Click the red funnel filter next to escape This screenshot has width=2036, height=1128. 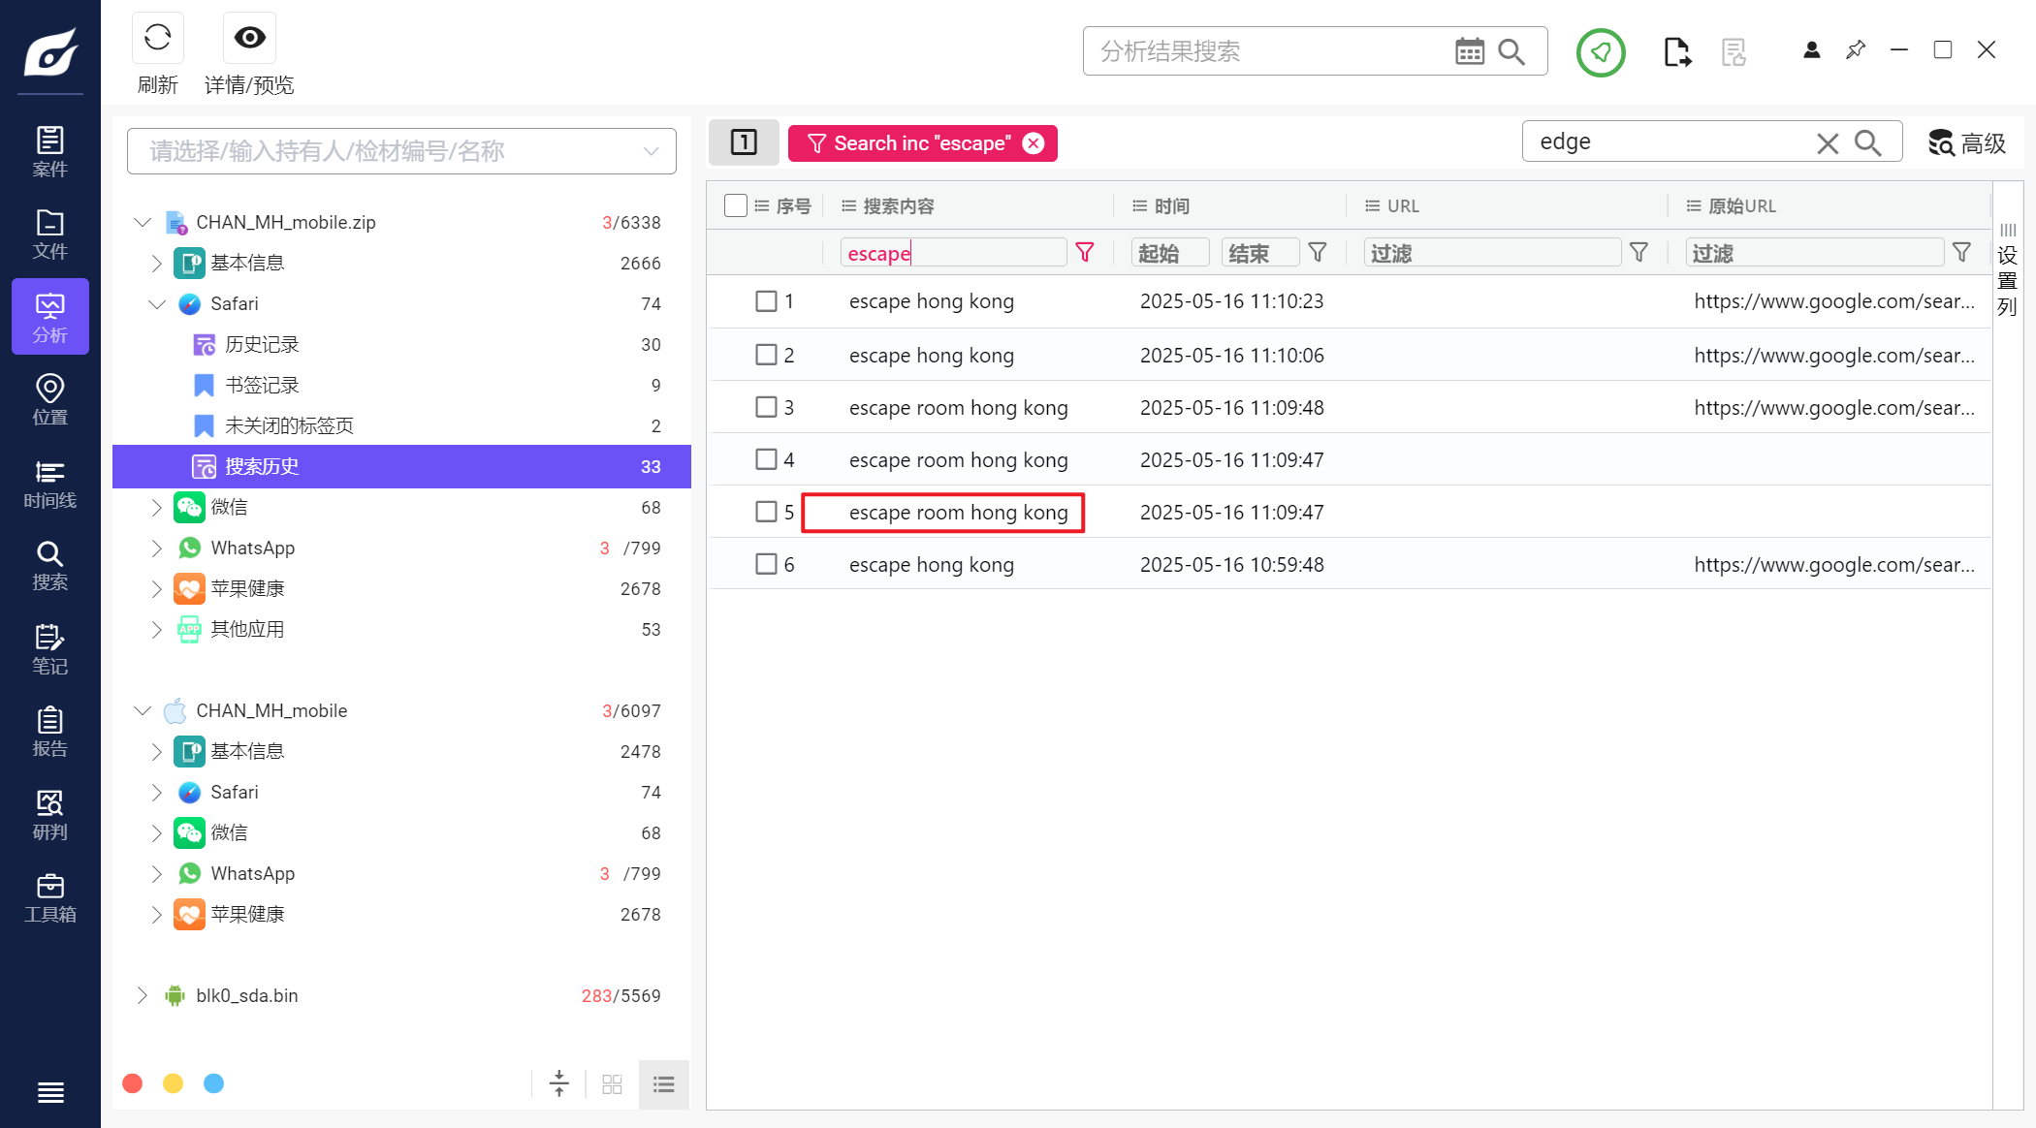click(x=1085, y=253)
